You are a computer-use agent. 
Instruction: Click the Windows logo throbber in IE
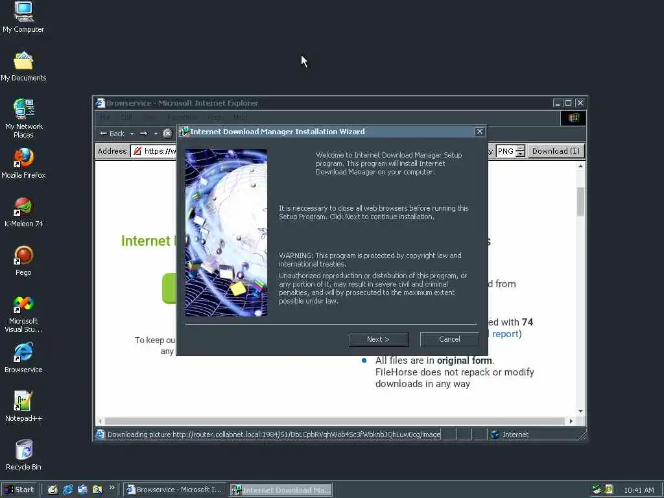pos(573,118)
